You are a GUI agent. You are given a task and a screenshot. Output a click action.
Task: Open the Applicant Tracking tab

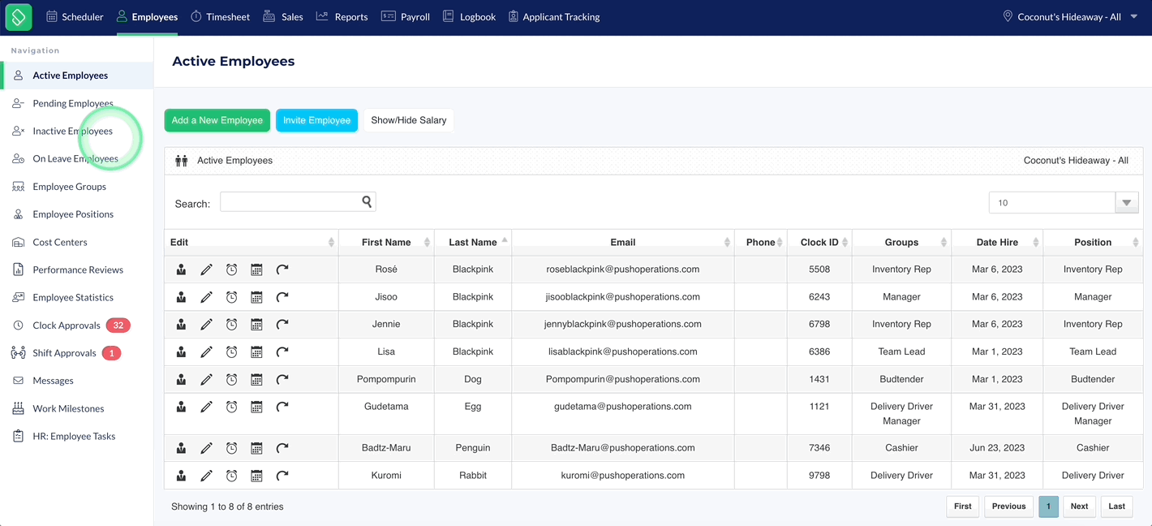click(554, 16)
